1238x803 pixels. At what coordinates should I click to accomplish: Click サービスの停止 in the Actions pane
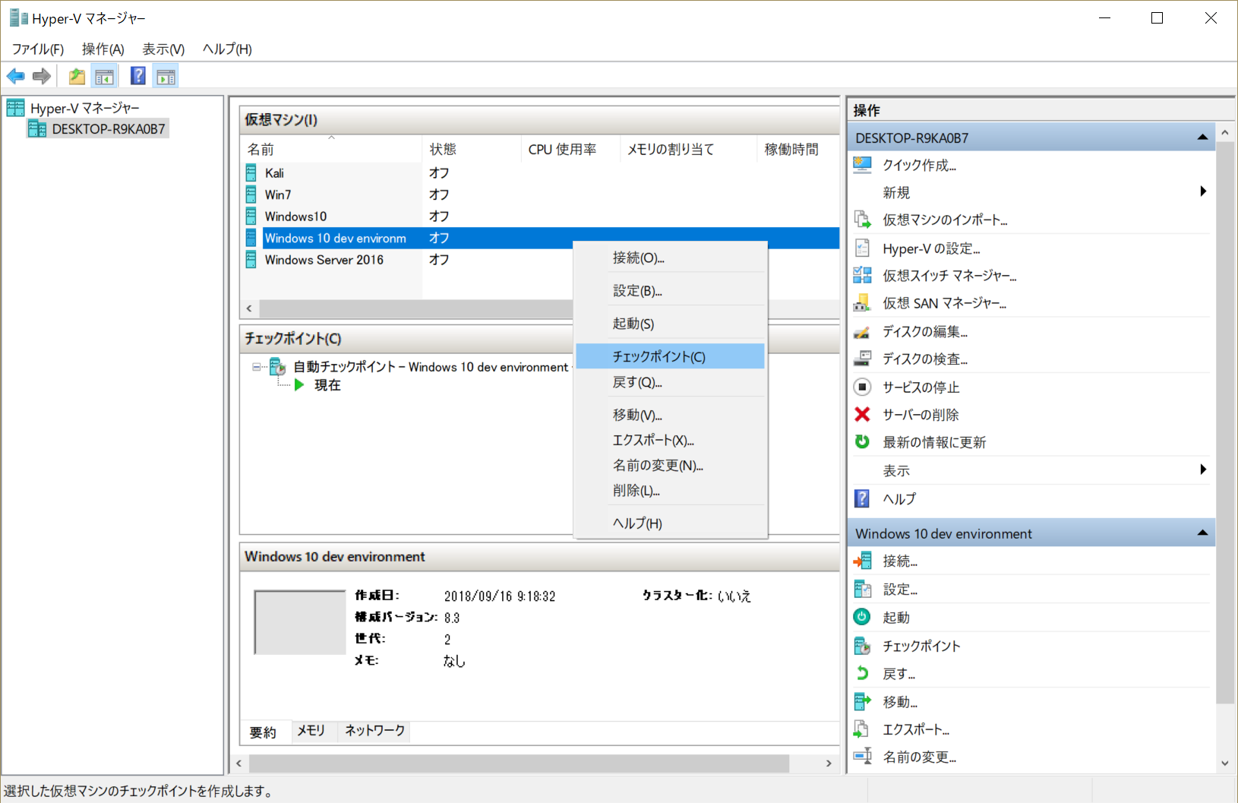(x=921, y=387)
